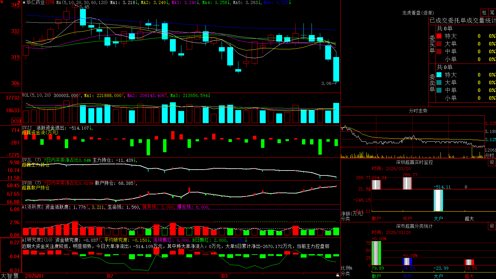
Task: Click the dark red 中单 buy order swatch
Action: (439, 51)
